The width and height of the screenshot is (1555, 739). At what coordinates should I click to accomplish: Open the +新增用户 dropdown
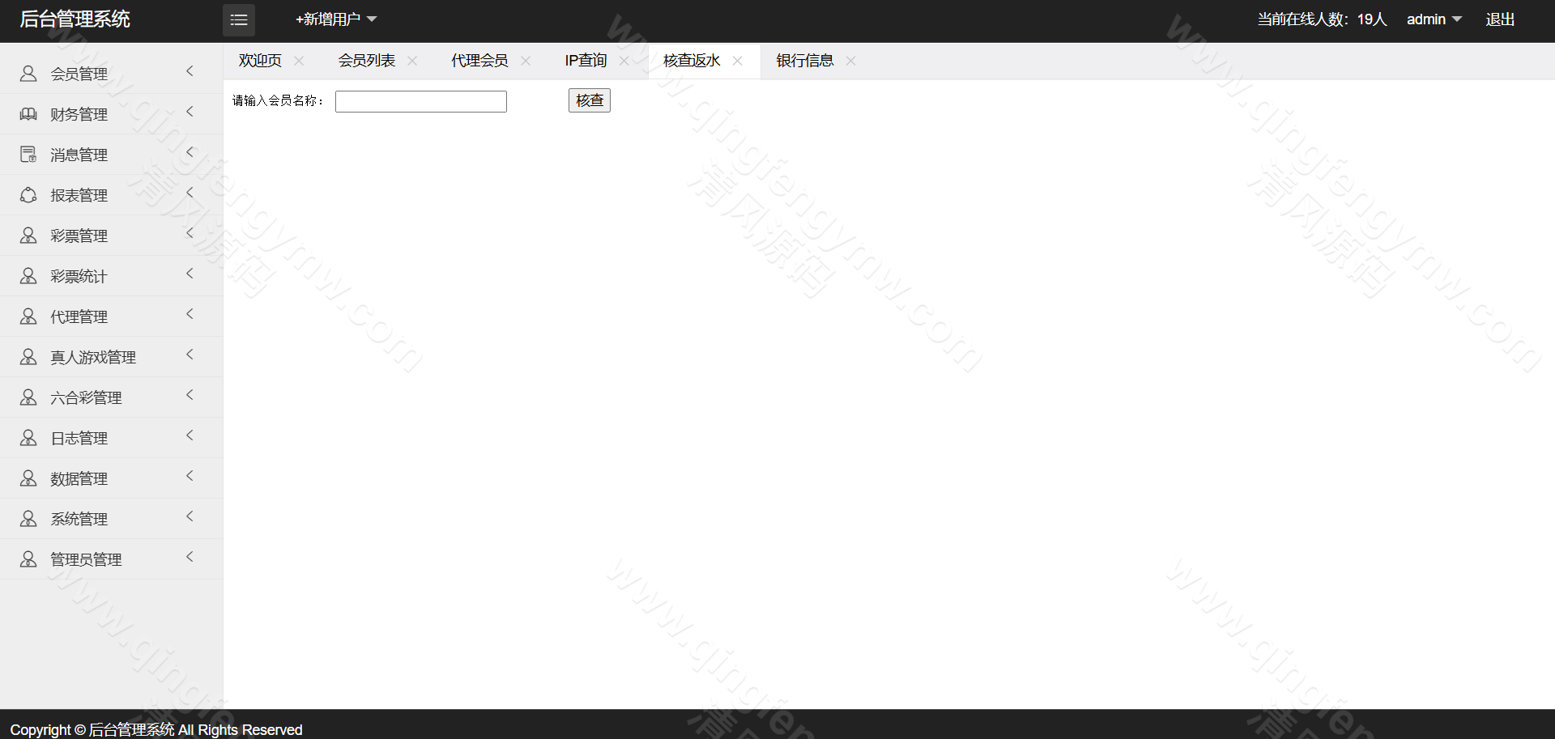(x=336, y=19)
